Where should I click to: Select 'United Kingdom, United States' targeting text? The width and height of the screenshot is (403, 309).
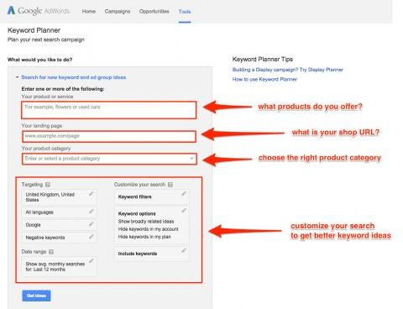pos(50,197)
